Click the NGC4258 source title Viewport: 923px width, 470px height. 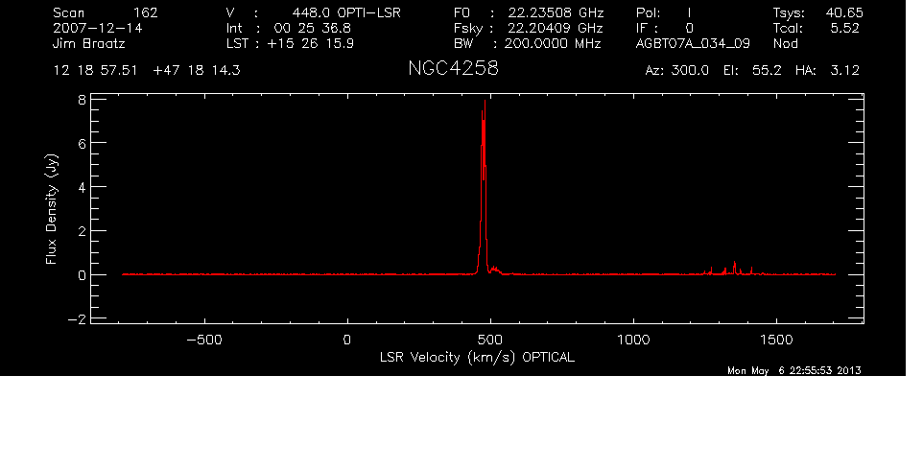(x=453, y=68)
